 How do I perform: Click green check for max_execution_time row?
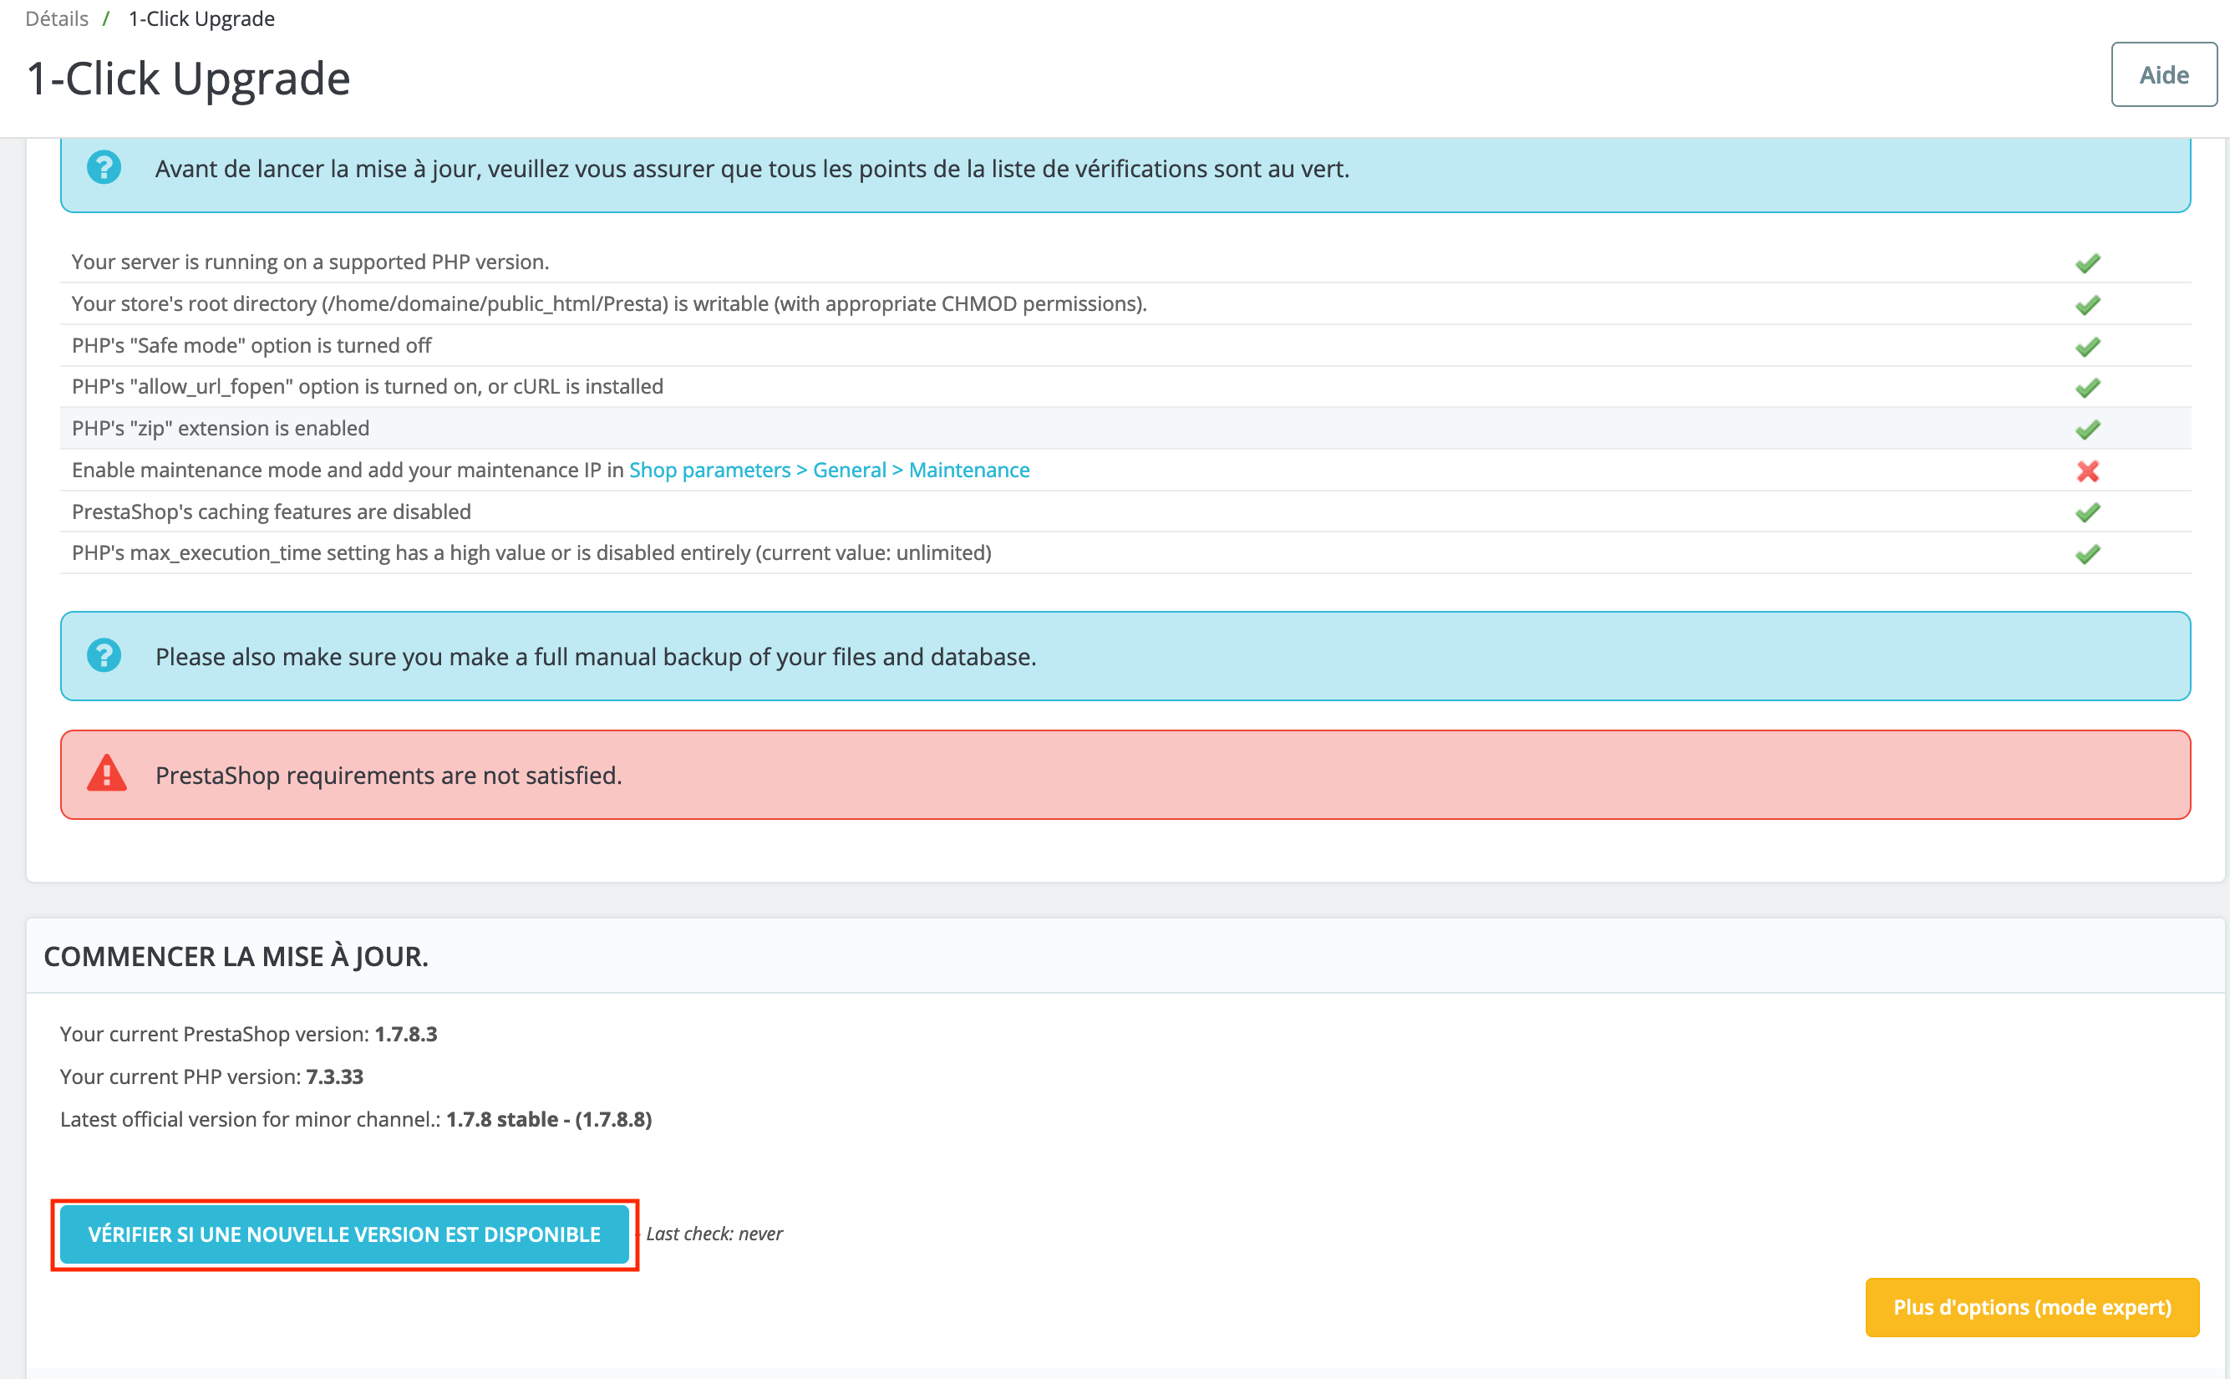coord(2088,553)
